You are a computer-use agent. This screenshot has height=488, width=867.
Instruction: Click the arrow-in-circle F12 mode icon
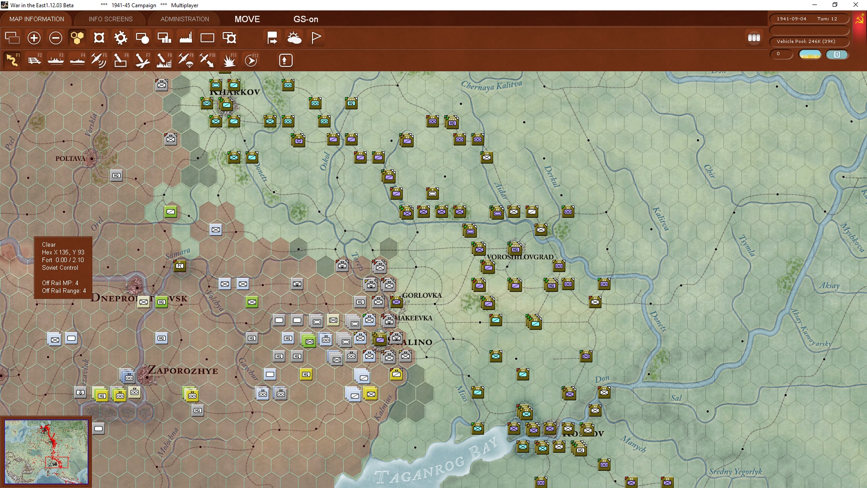(x=251, y=60)
